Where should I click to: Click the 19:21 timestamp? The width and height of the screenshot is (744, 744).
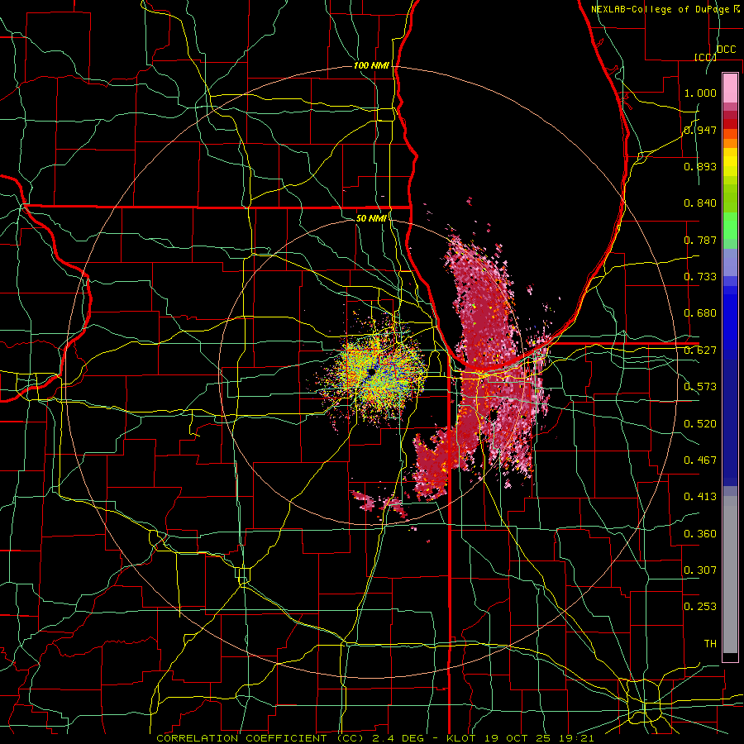[578, 738]
